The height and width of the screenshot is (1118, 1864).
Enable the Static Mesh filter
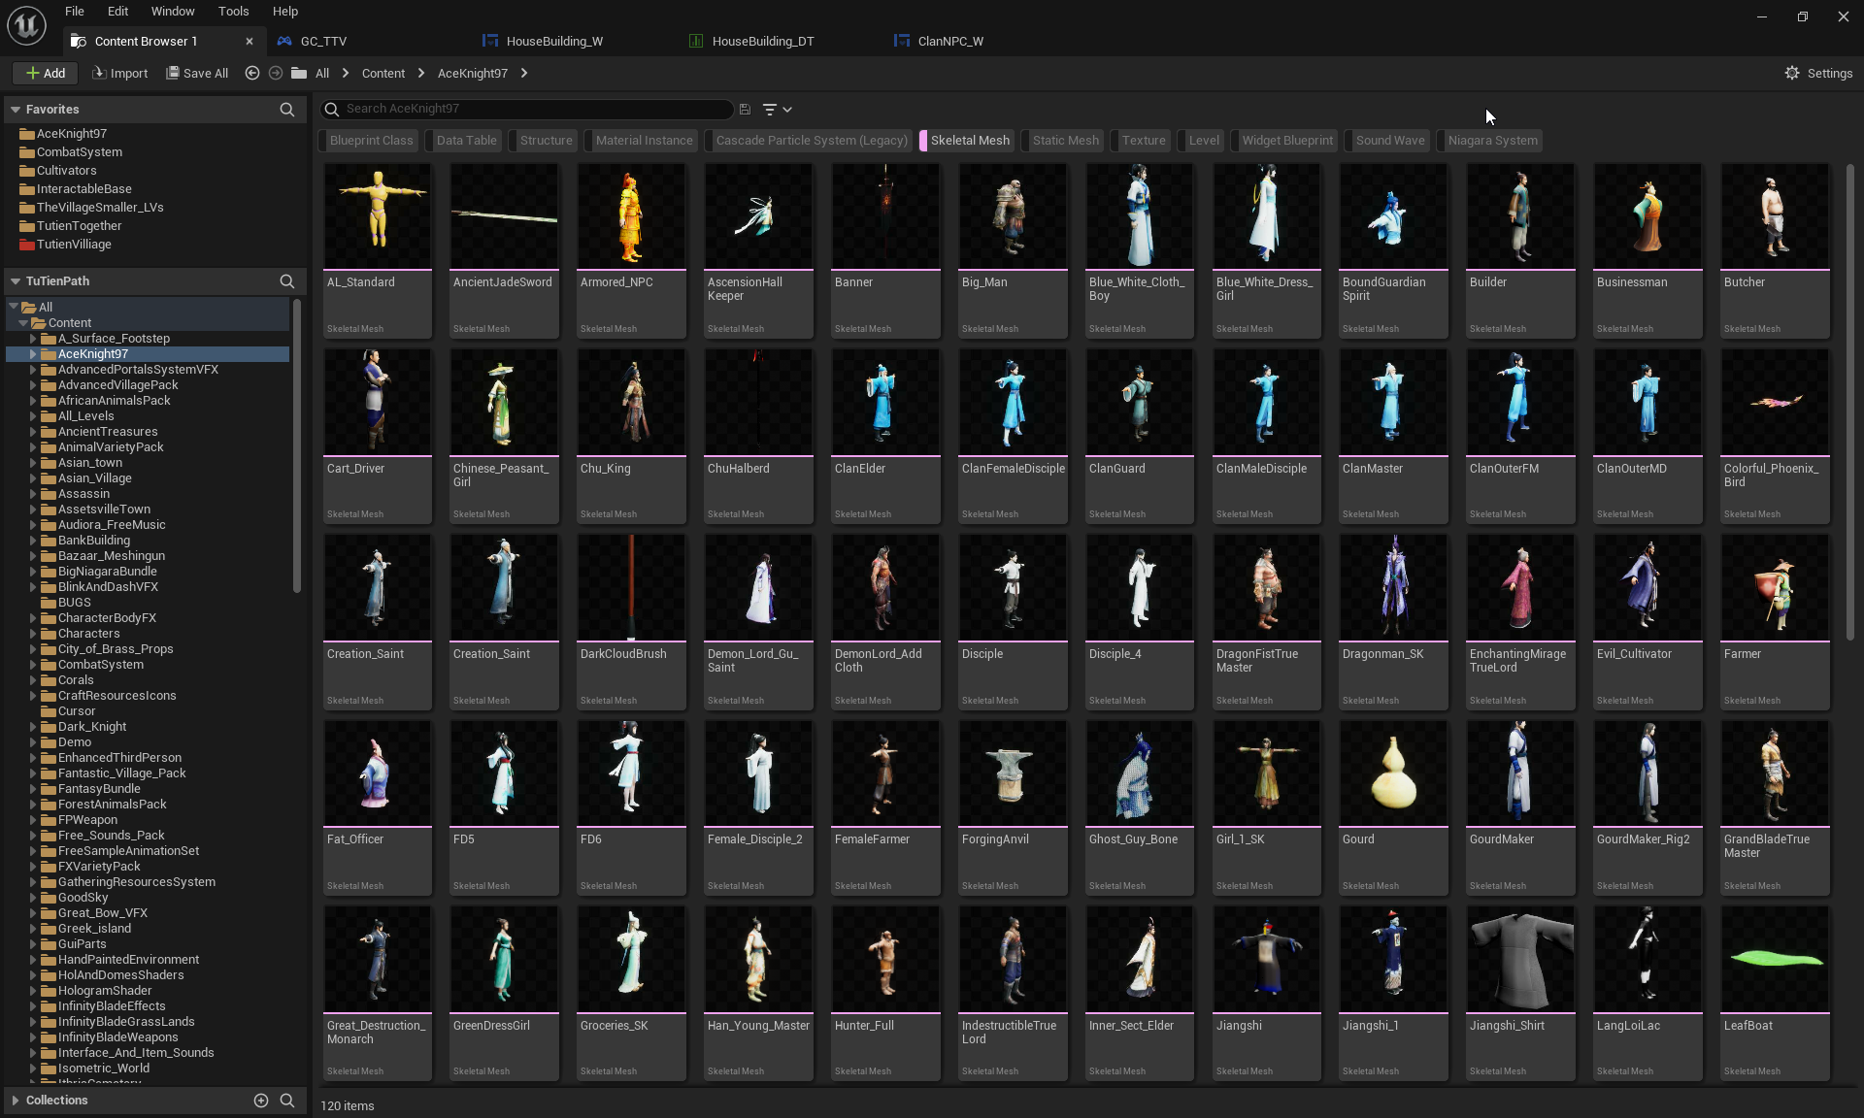[1065, 141]
